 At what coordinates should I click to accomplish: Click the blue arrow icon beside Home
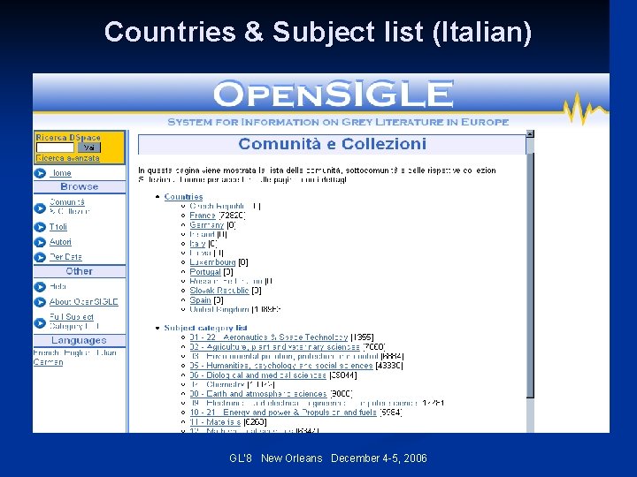pyautogui.click(x=40, y=173)
